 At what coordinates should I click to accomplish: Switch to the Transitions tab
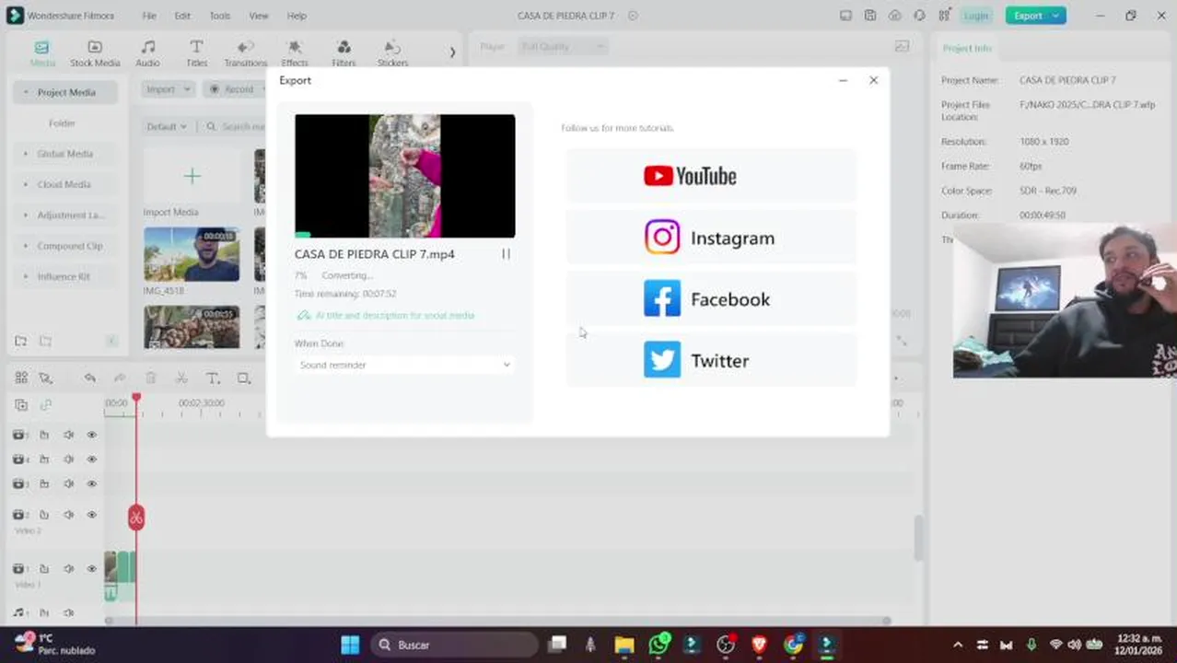(x=245, y=53)
